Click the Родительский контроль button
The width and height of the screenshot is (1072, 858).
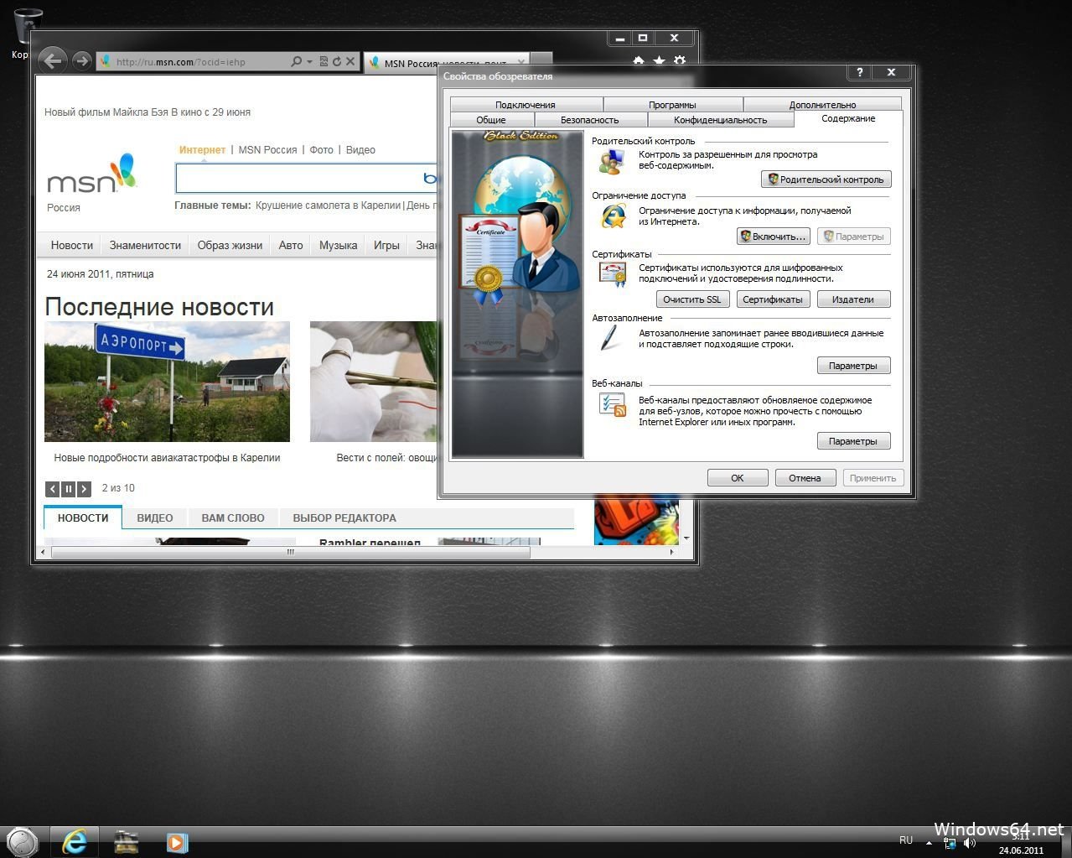coord(826,179)
